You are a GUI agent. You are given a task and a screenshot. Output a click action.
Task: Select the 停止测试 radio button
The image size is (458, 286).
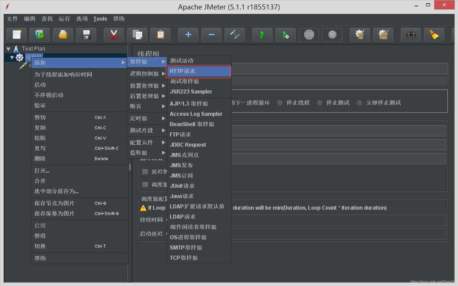click(x=320, y=103)
